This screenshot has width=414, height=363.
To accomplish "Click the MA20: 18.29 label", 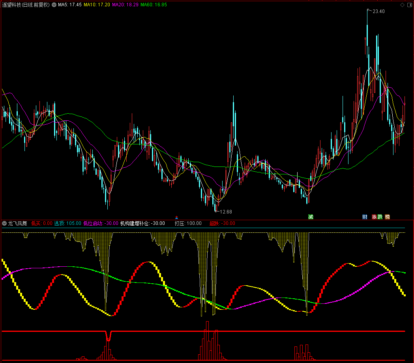I will click(x=125, y=5).
